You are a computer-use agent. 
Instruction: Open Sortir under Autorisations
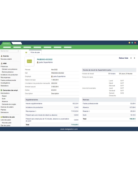4,99
